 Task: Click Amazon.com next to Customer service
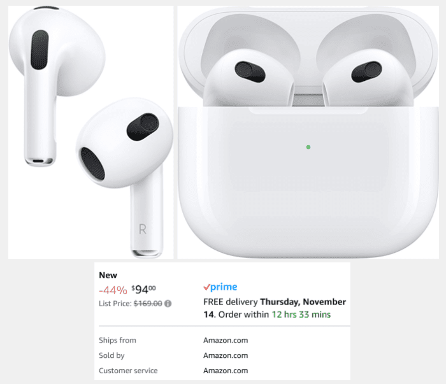pyautogui.click(x=226, y=371)
